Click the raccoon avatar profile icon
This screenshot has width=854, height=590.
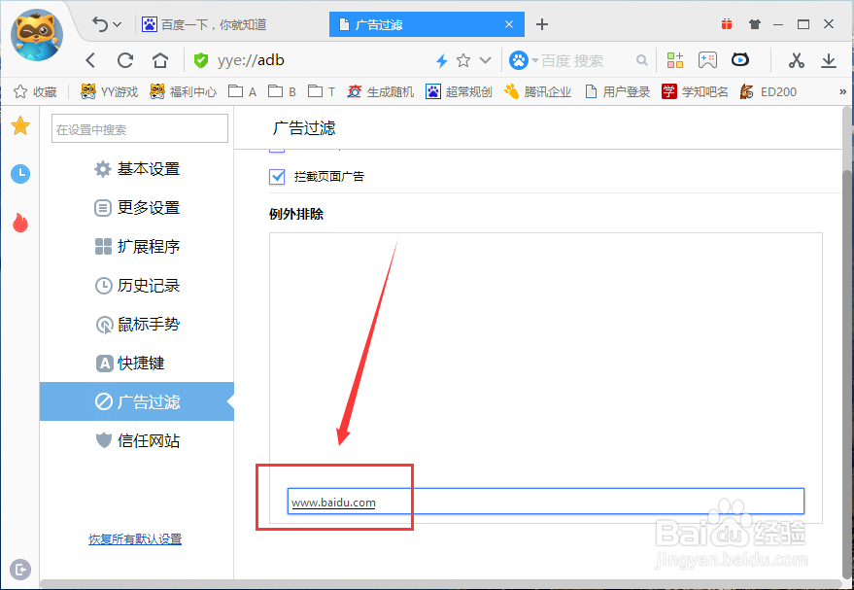click(37, 35)
